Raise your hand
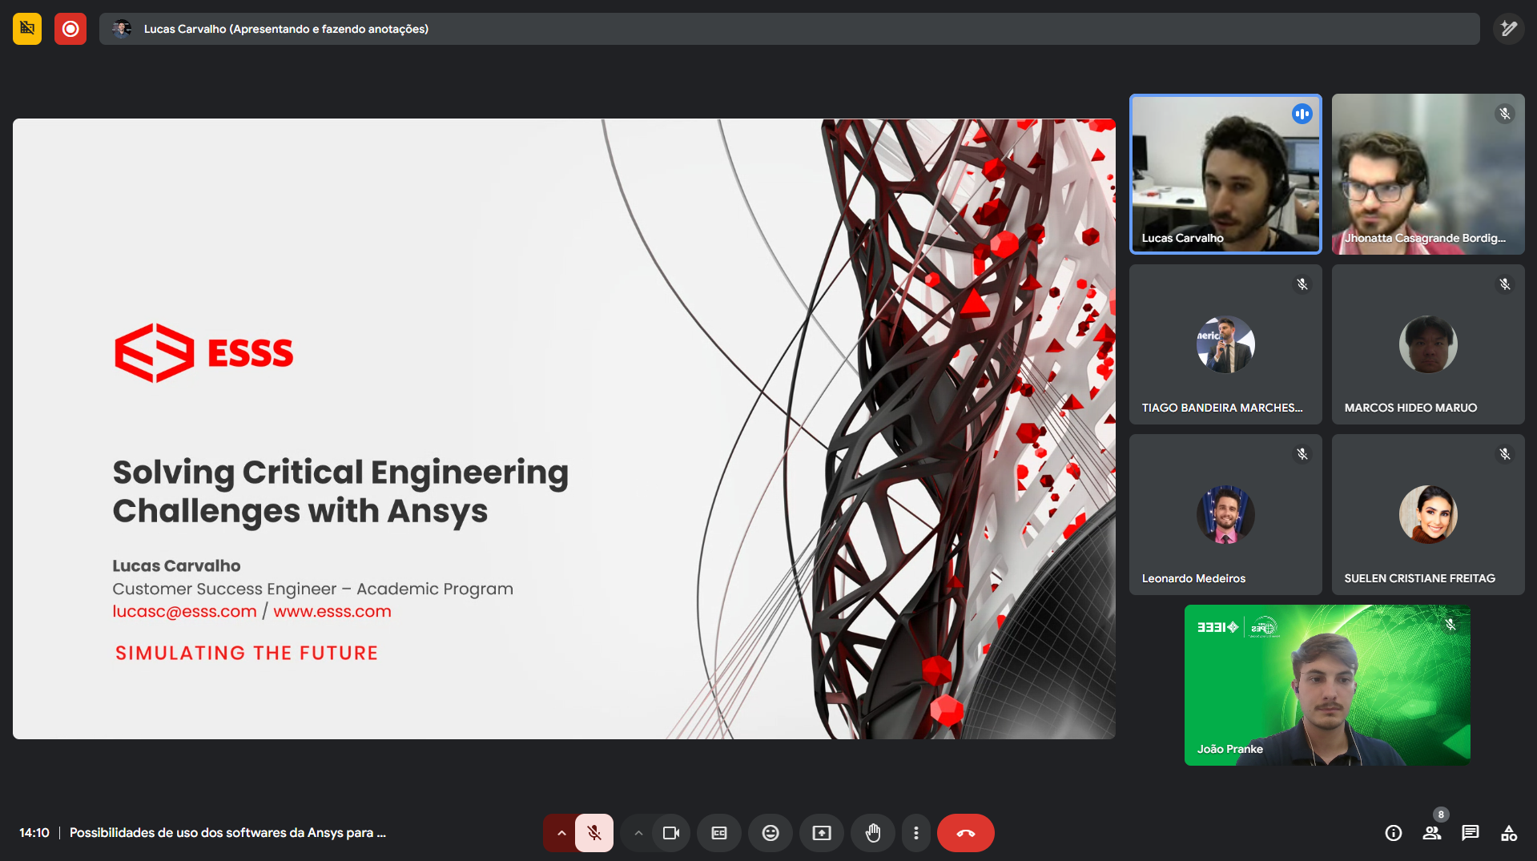 [873, 833]
